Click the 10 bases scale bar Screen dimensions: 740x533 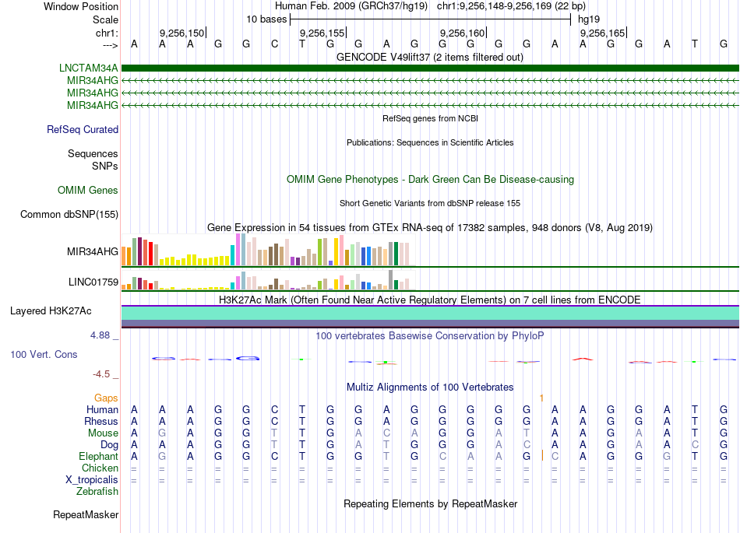(430, 19)
